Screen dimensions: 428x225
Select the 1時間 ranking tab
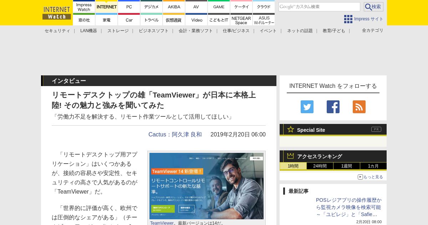293,166
